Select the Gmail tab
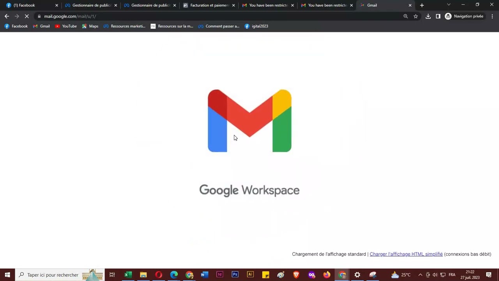The image size is (499, 281). (386, 5)
